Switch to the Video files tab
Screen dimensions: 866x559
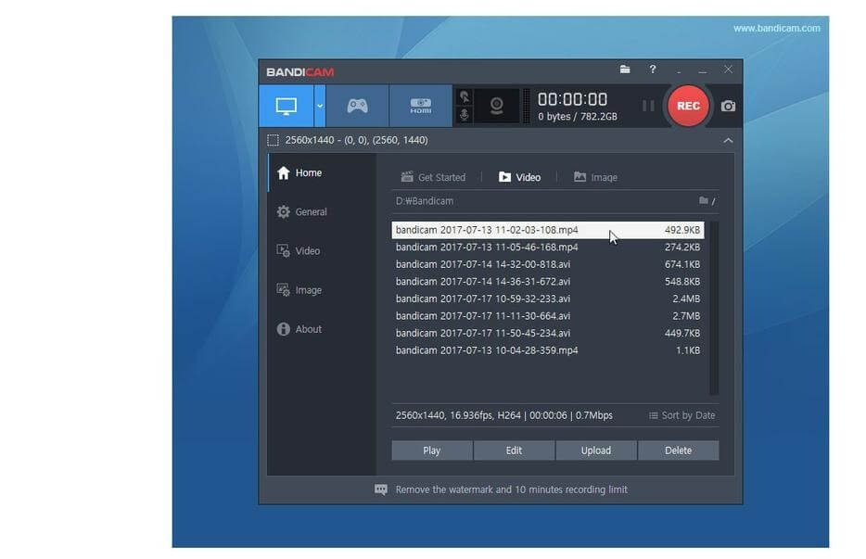520,177
